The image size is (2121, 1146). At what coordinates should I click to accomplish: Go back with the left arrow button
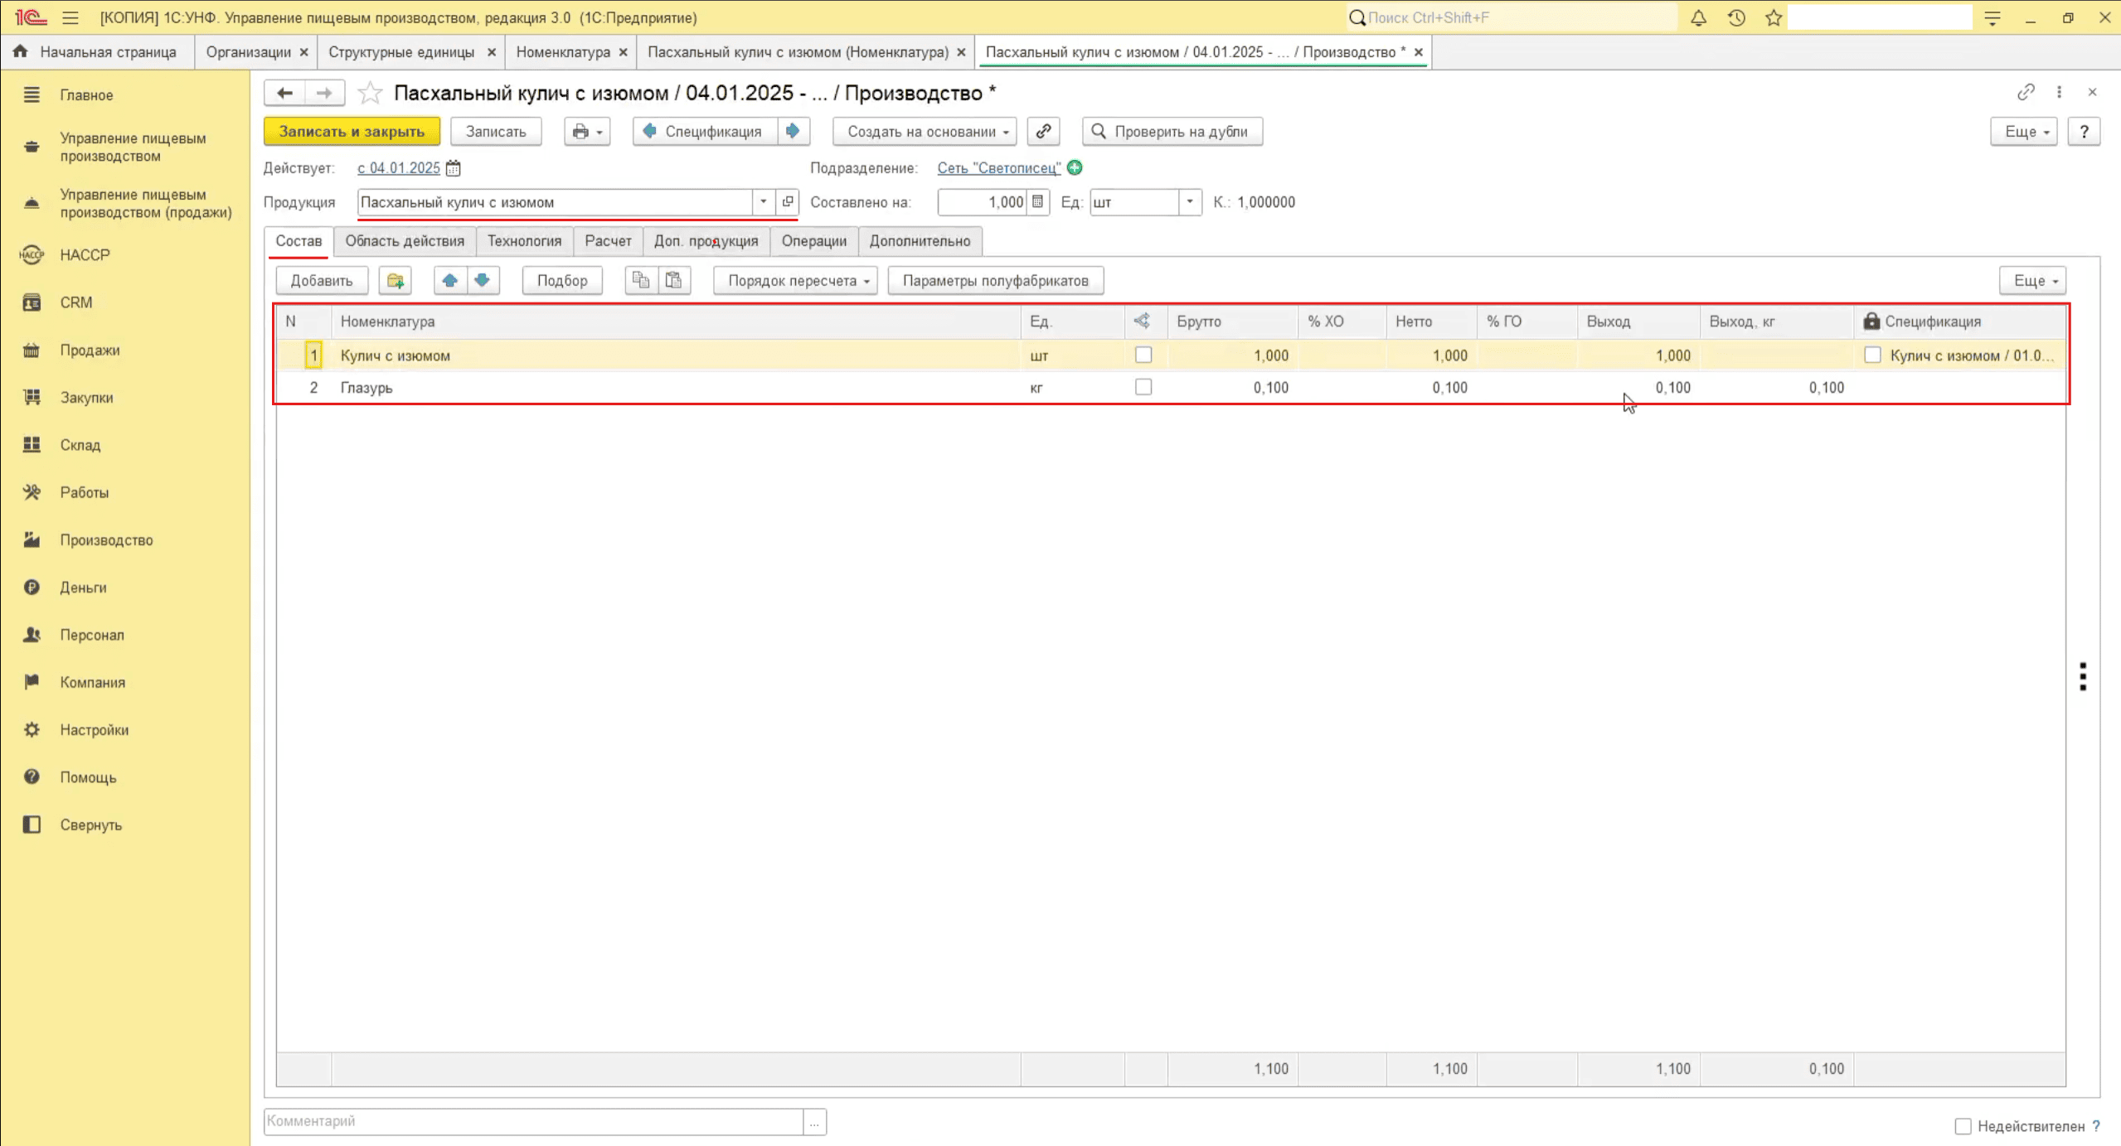pyautogui.click(x=284, y=93)
